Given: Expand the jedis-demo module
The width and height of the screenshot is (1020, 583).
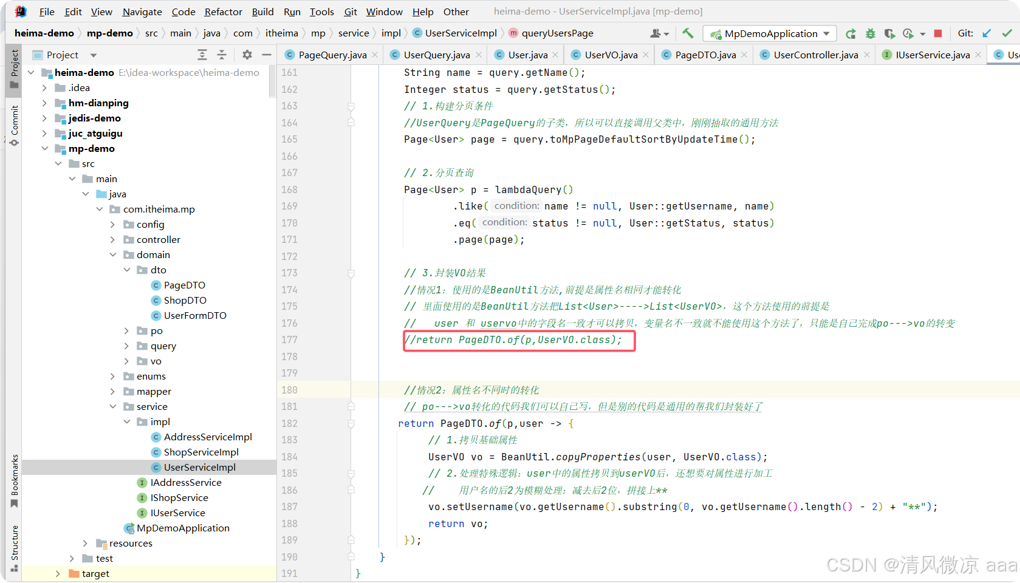Looking at the screenshot, I should [x=44, y=118].
